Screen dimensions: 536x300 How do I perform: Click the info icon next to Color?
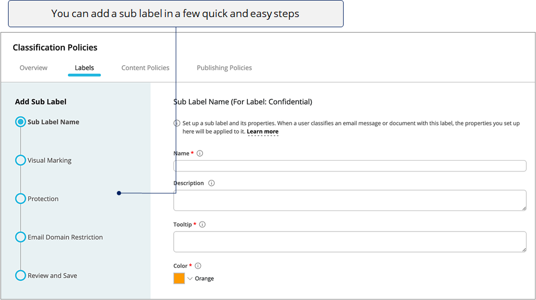[198, 265]
